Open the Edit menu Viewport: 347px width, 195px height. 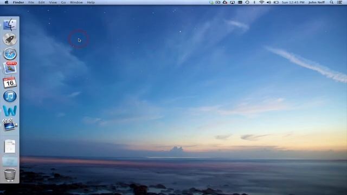click(x=41, y=2)
